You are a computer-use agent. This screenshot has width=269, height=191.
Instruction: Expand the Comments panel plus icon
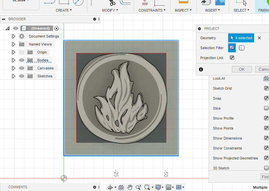94,187
